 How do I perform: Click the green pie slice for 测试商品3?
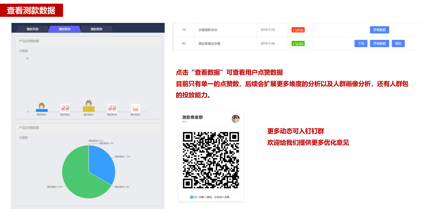[79, 178]
